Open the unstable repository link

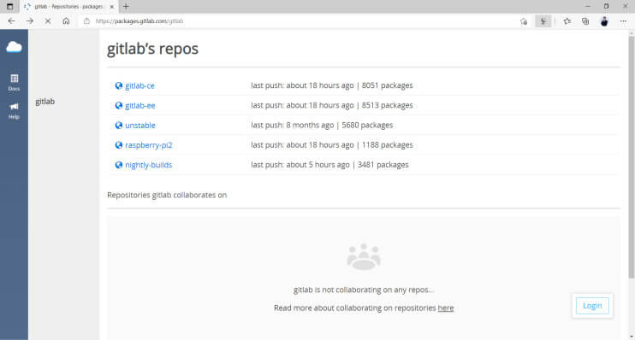coord(140,126)
